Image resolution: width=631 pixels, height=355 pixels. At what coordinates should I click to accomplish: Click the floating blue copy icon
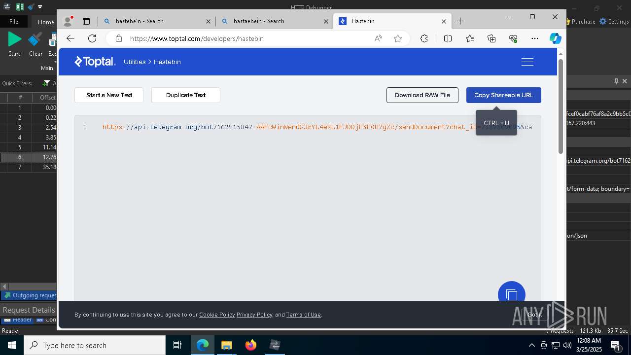[x=512, y=294]
